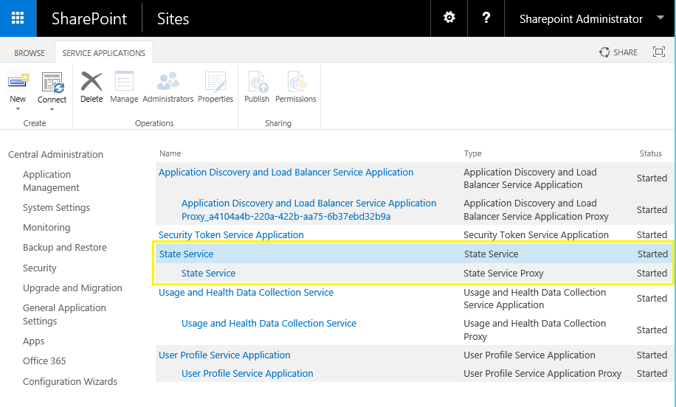The height and width of the screenshot is (407, 676).
Task: Open the settings gear menu
Action: coord(449,18)
